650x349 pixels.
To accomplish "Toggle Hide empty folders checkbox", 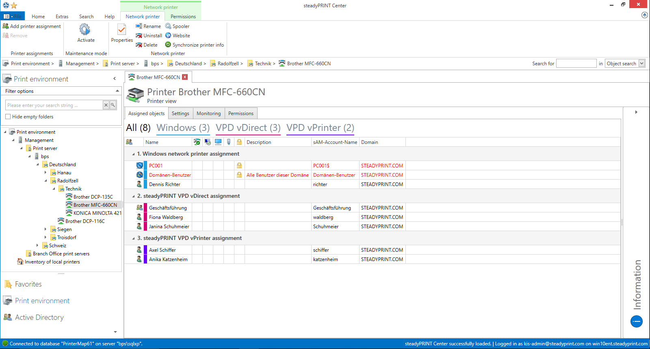I will click(8, 117).
